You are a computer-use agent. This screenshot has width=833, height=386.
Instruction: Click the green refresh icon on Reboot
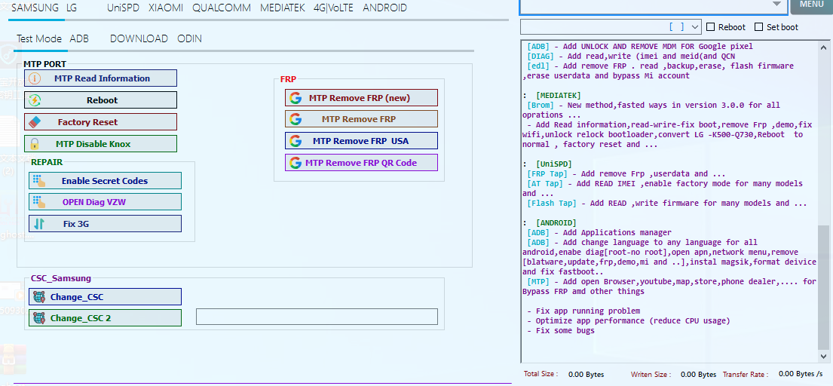click(35, 100)
